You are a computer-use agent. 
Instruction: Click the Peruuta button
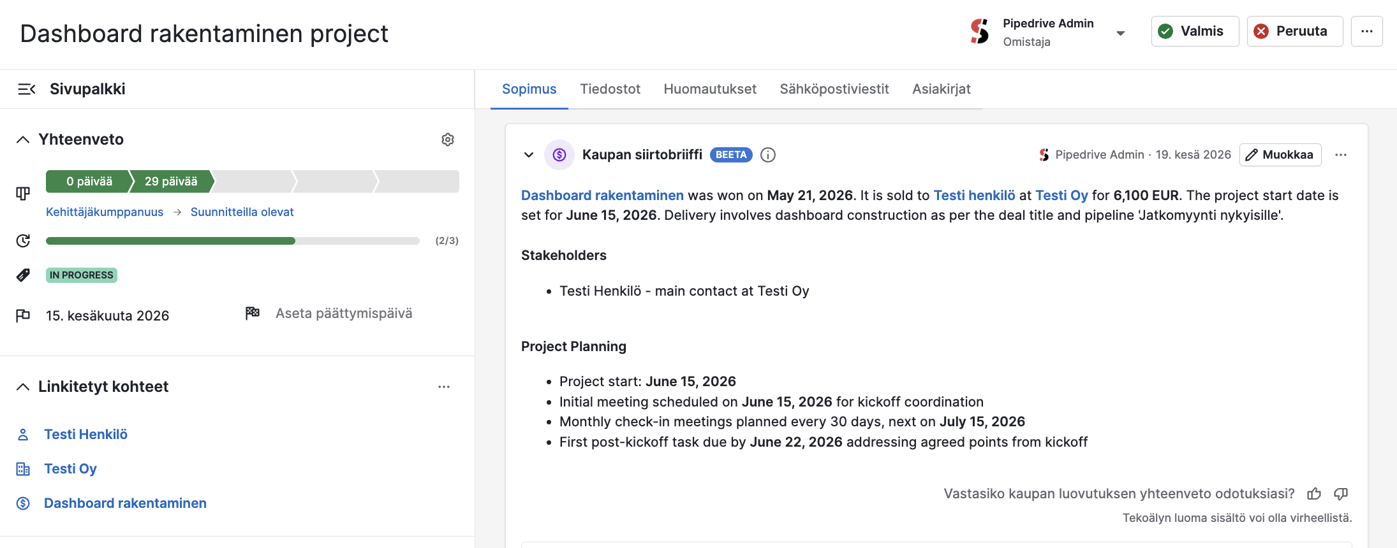click(x=1295, y=31)
